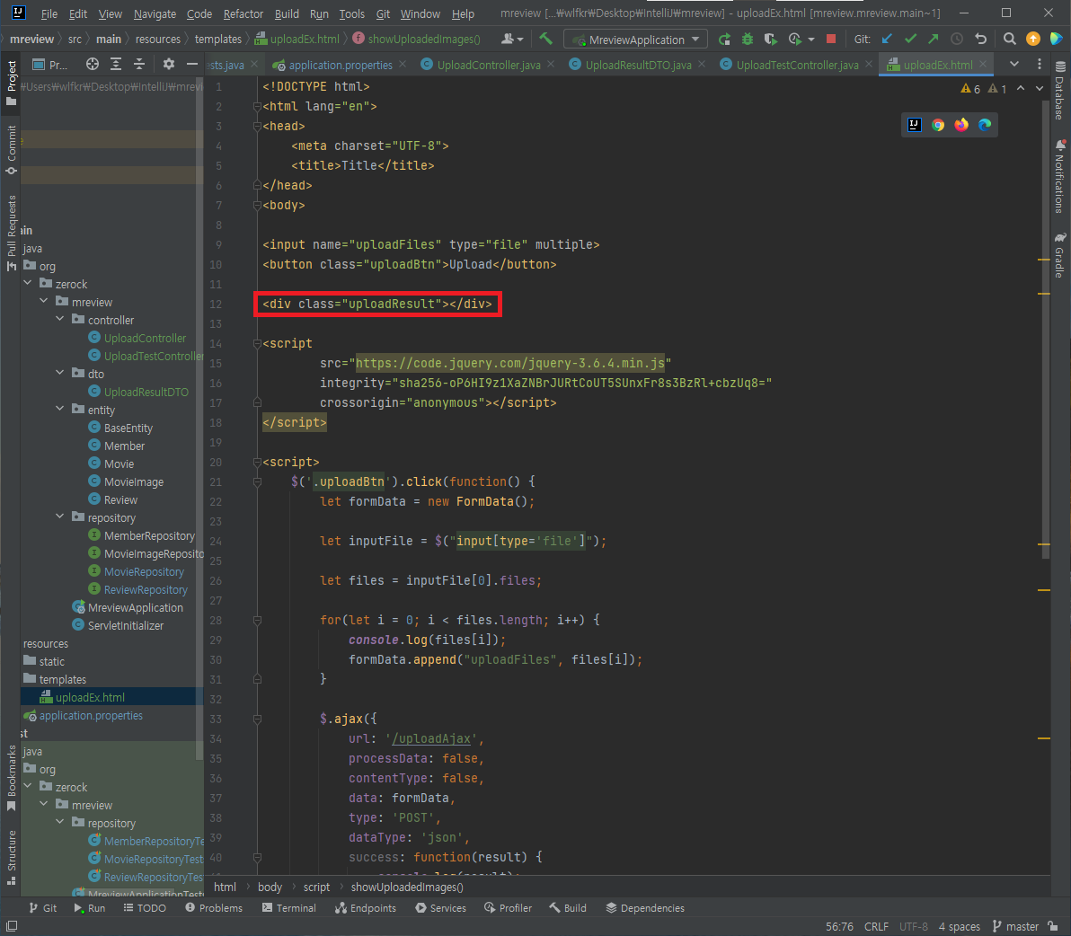This screenshot has width=1071, height=936.
Task: Switch to the application.properties tab
Action: coord(340,65)
